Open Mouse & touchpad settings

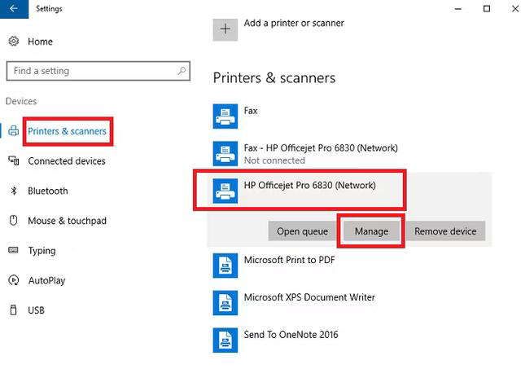click(67, 221)
